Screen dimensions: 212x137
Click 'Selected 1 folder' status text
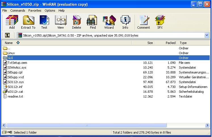(x=25, y=132)
